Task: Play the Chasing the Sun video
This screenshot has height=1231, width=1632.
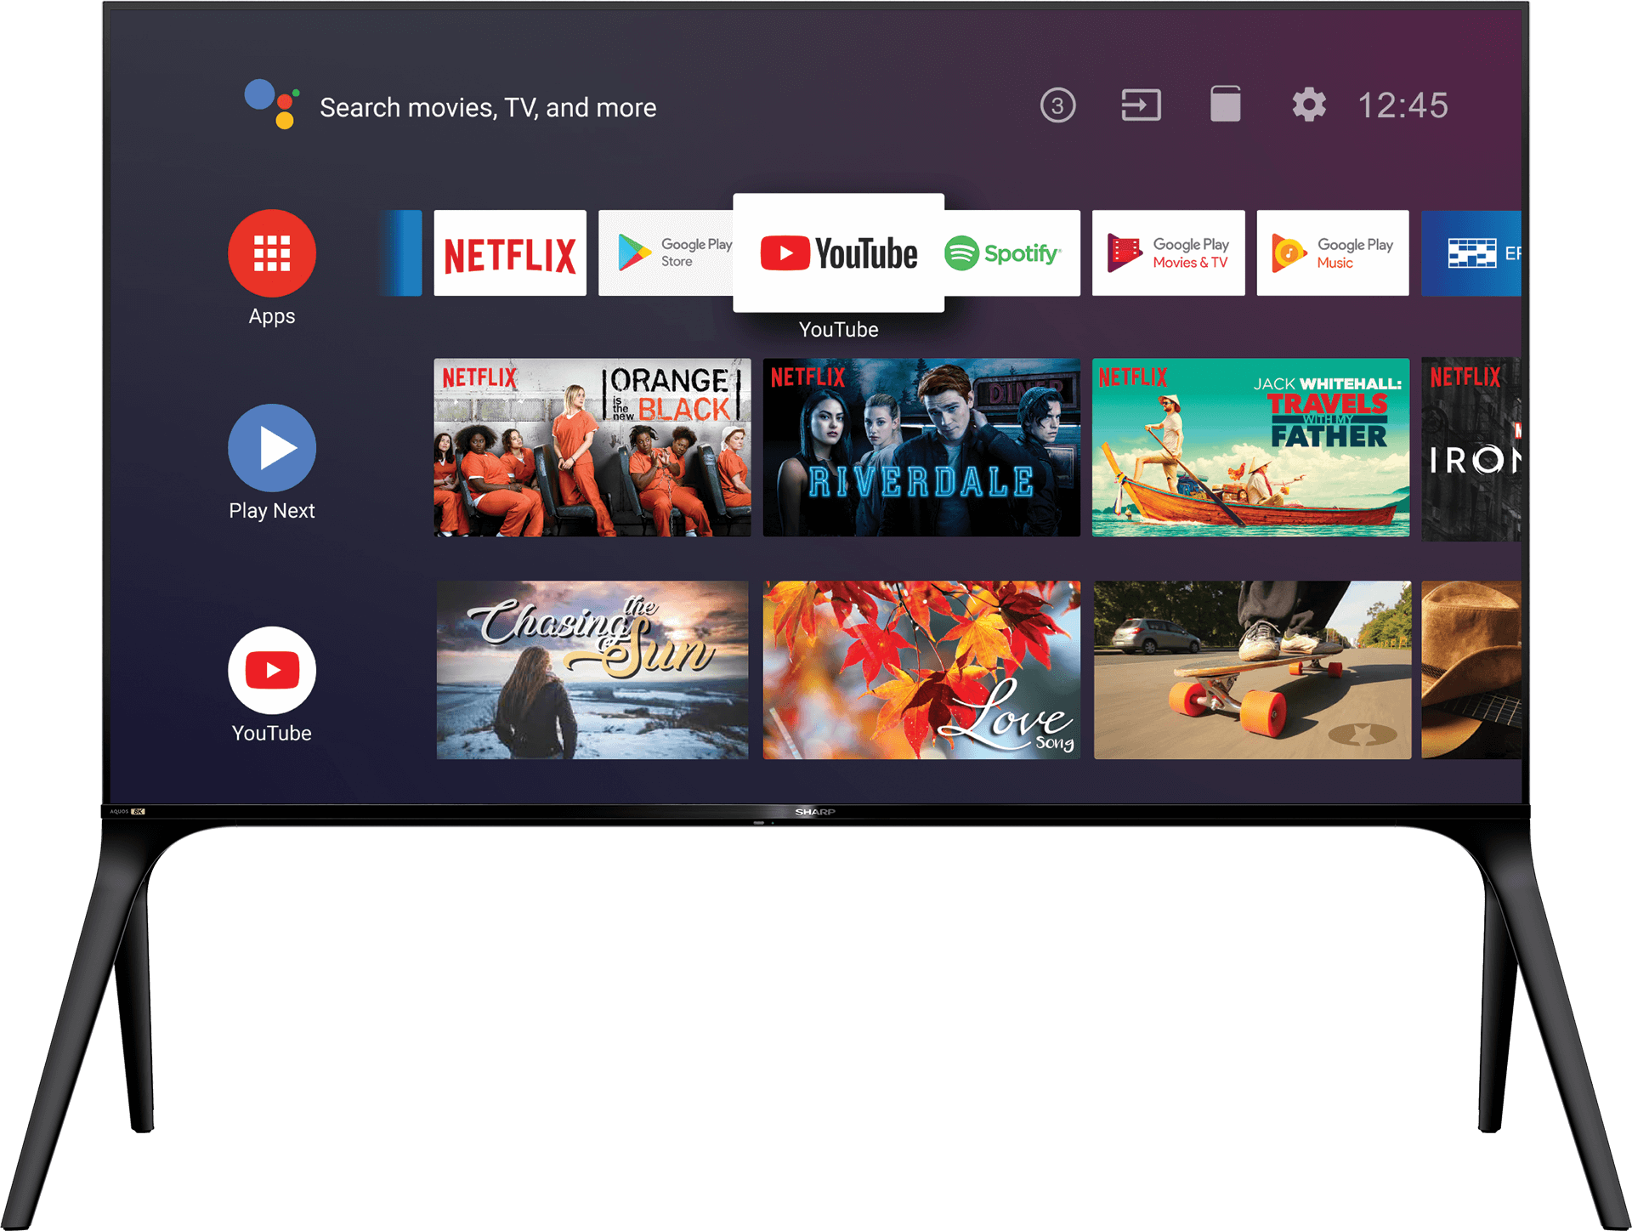Action: click(x=592, y=670)
